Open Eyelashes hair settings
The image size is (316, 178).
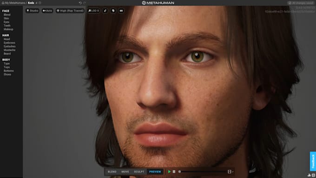[x=9, y=46]
